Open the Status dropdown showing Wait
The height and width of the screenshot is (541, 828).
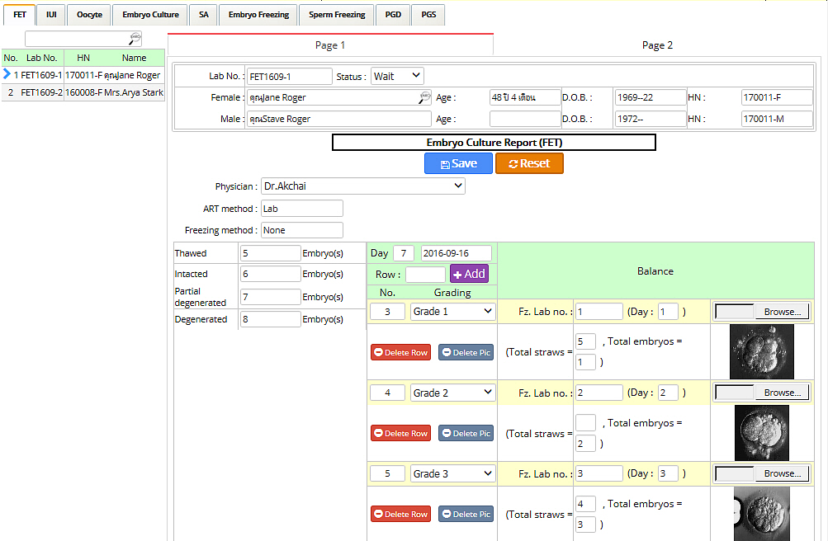tap(397, 76)
